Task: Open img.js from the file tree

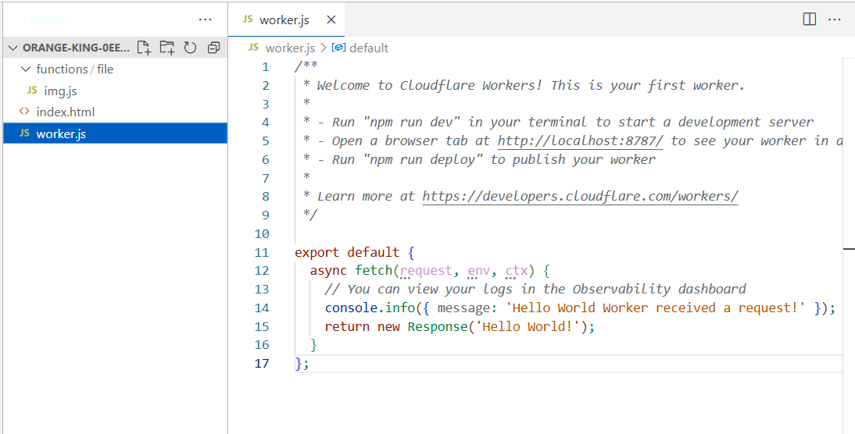Action: 60,91
